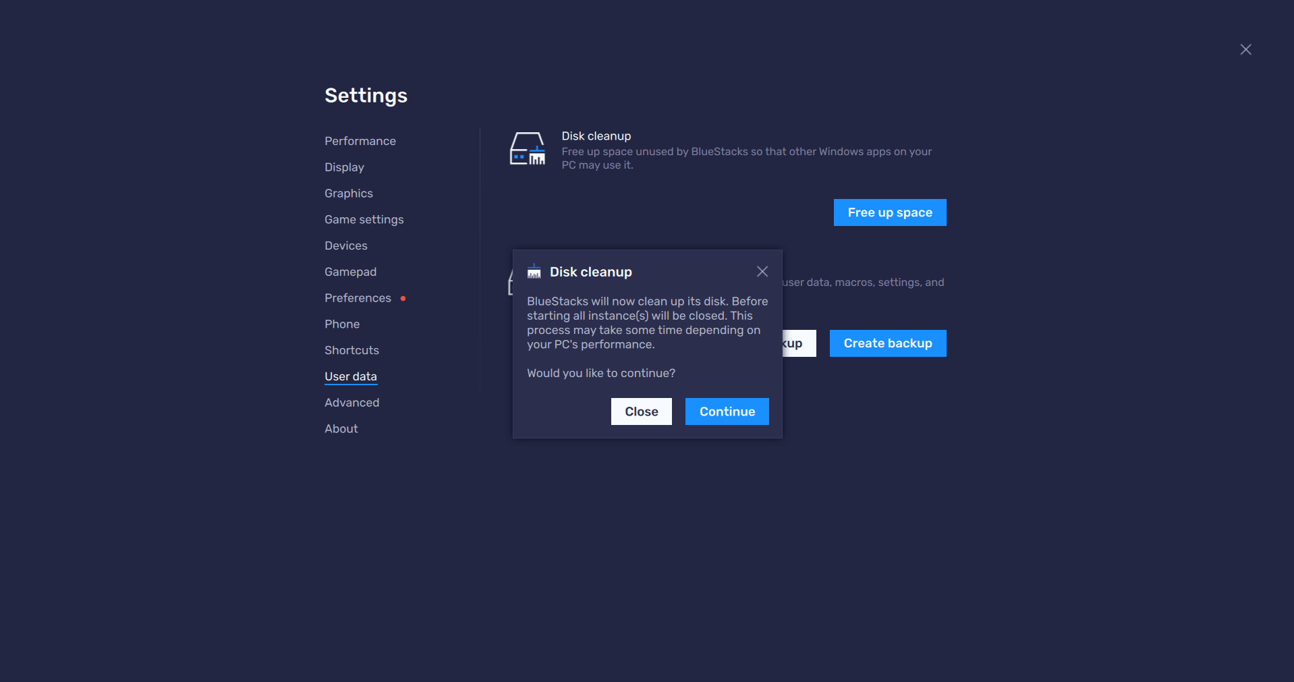Open the Performance settings section
1294x682 pixels.
[x=360, y=141]
